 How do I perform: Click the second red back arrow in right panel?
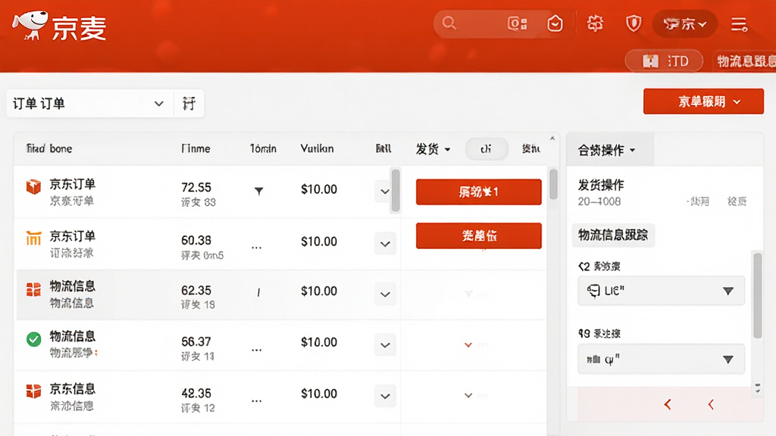tap(711, 404)
